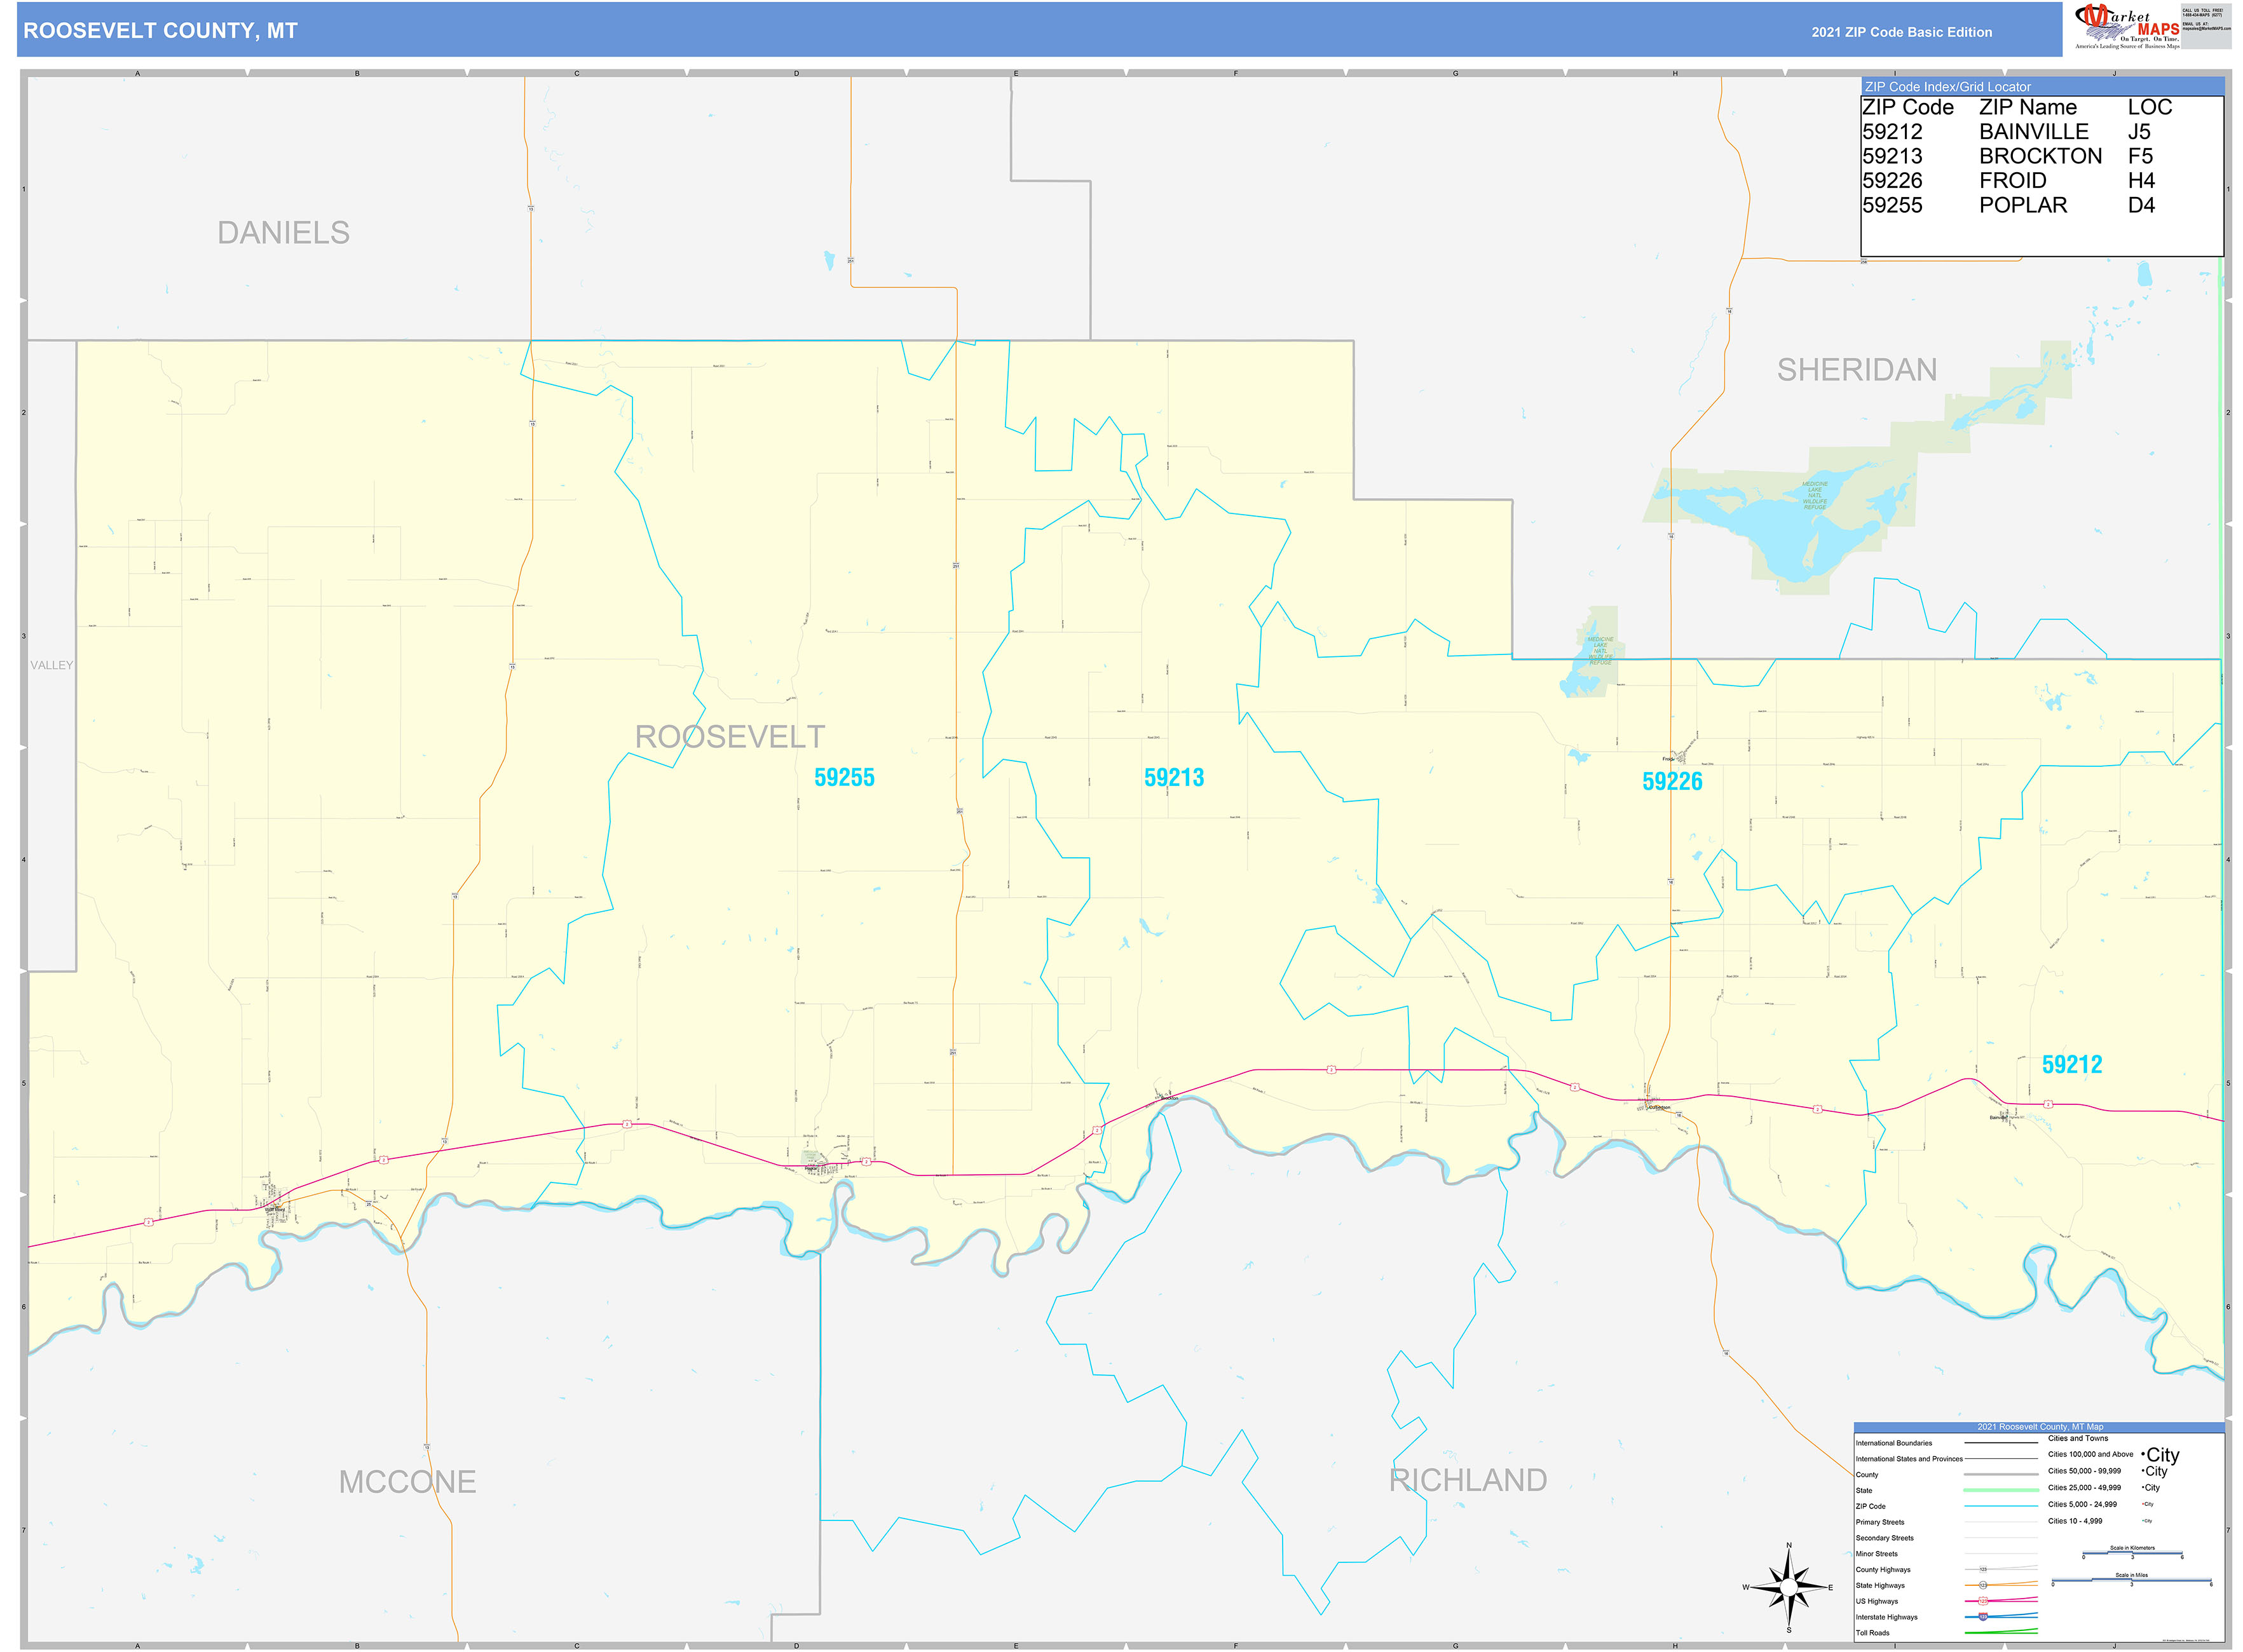Click the Toll Roads legend symbol

pos(2002,1632)
